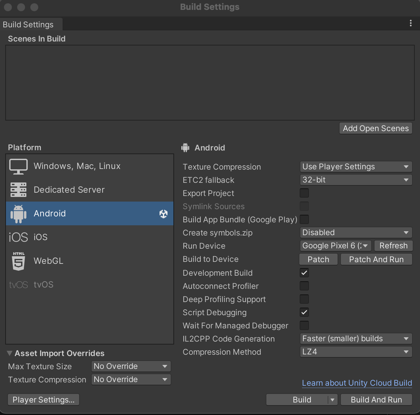Click the Android icon beside the settings header
This screenshot has width=420, height=415.
click(x=185, y=148)
